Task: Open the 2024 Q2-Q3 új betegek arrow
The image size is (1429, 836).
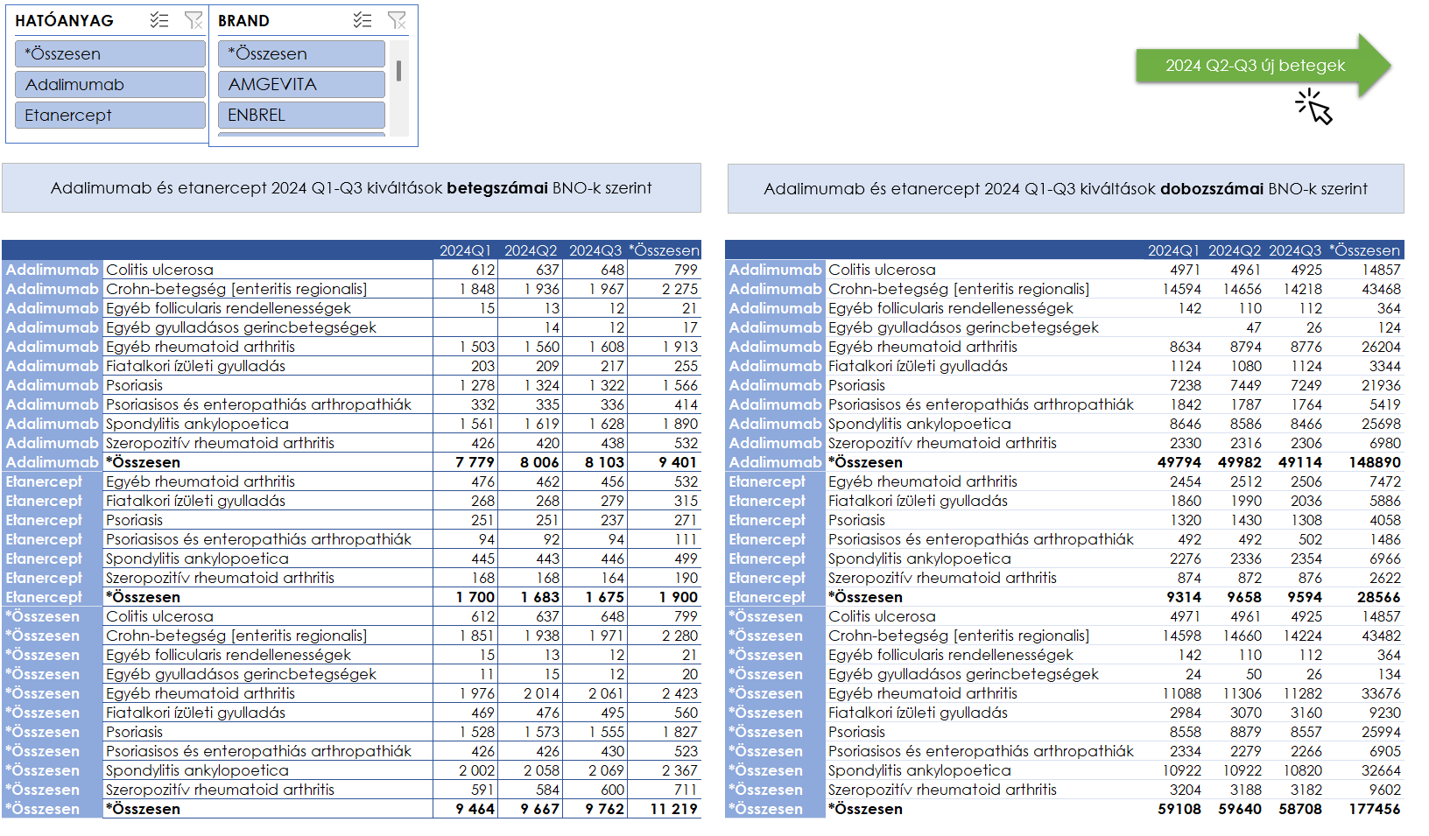Action: (1257, 66)
